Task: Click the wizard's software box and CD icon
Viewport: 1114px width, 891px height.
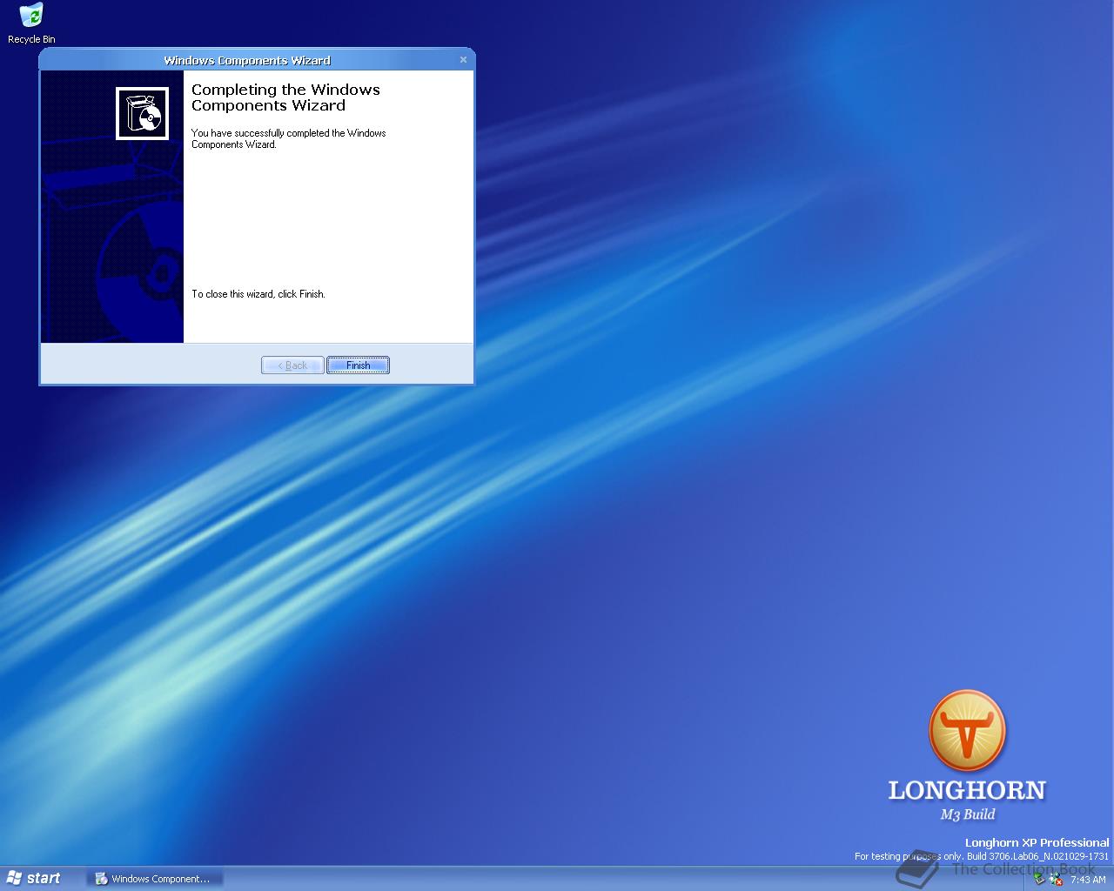Action: tap(143, 113)
